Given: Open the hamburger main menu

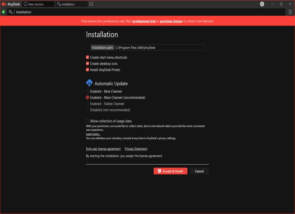Looking at the screenshot, I should tap(290, 12).
